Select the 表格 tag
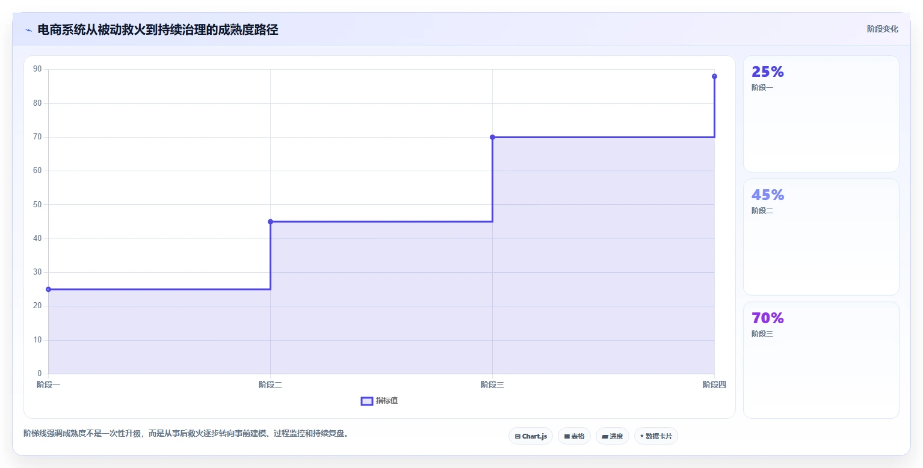Image resolution: width=923 pixels, height=468 pixels. [574, 436]
